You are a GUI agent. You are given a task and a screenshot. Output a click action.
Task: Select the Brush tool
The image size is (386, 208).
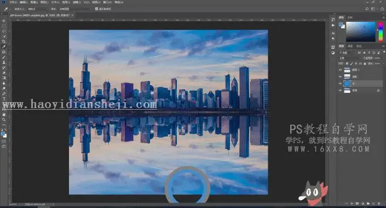pos(4,57)
